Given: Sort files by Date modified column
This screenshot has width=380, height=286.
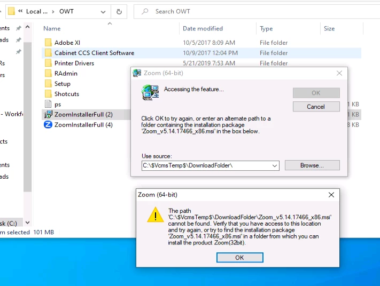Looking at the screenshot, I should click(203, 29).
